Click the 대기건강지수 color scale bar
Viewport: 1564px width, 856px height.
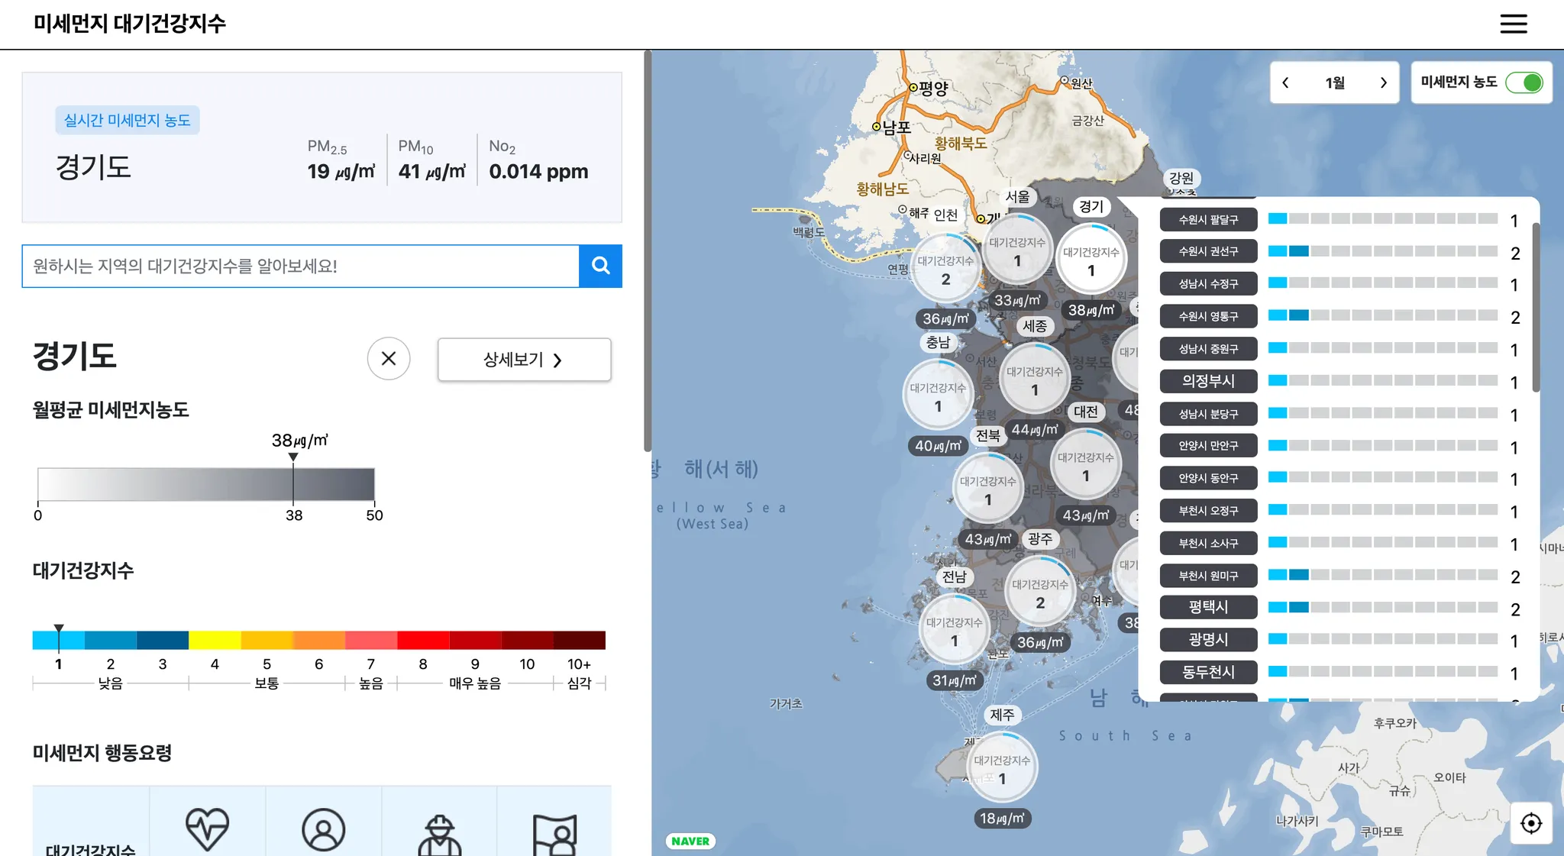(x=318, y=640)
